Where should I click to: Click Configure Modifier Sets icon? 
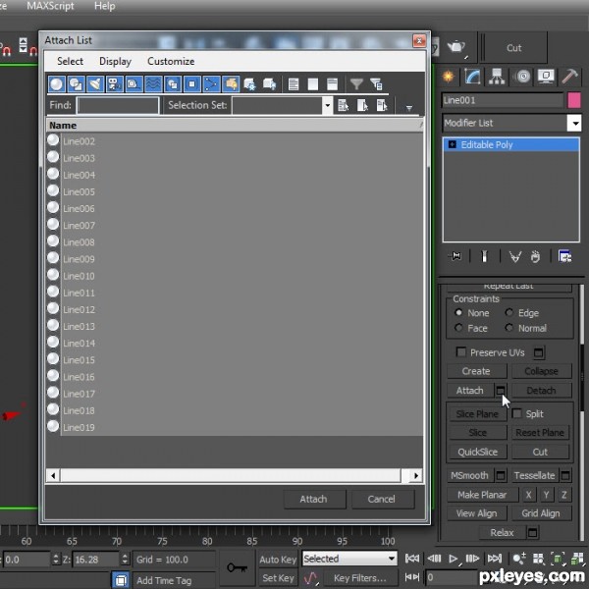point(564,256)
